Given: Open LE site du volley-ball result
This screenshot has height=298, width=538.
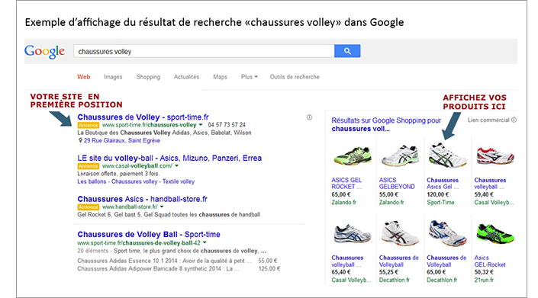Looking at the screenshot, I should [x=169, y=158].
